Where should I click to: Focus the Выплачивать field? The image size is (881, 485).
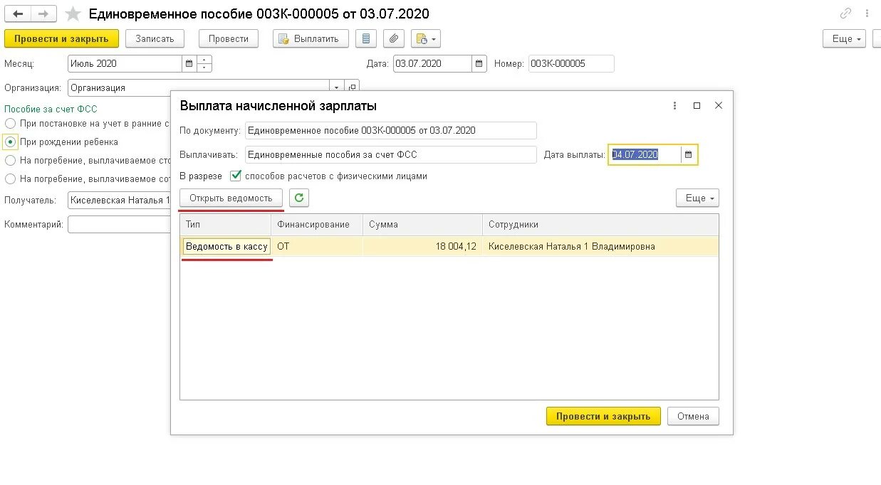coord(390,154)
